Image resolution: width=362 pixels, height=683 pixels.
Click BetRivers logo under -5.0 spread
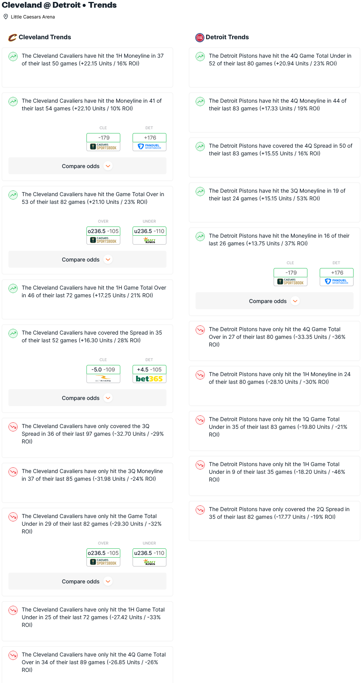coord(103,379)
